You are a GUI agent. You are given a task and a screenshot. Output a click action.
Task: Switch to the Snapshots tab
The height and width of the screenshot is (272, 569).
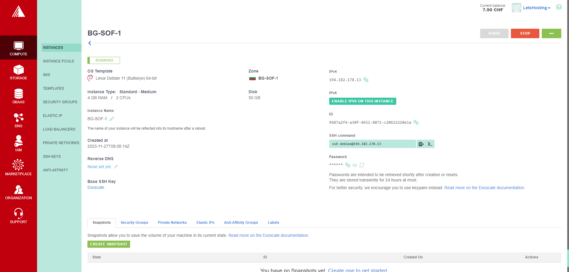tap(101, 223)
